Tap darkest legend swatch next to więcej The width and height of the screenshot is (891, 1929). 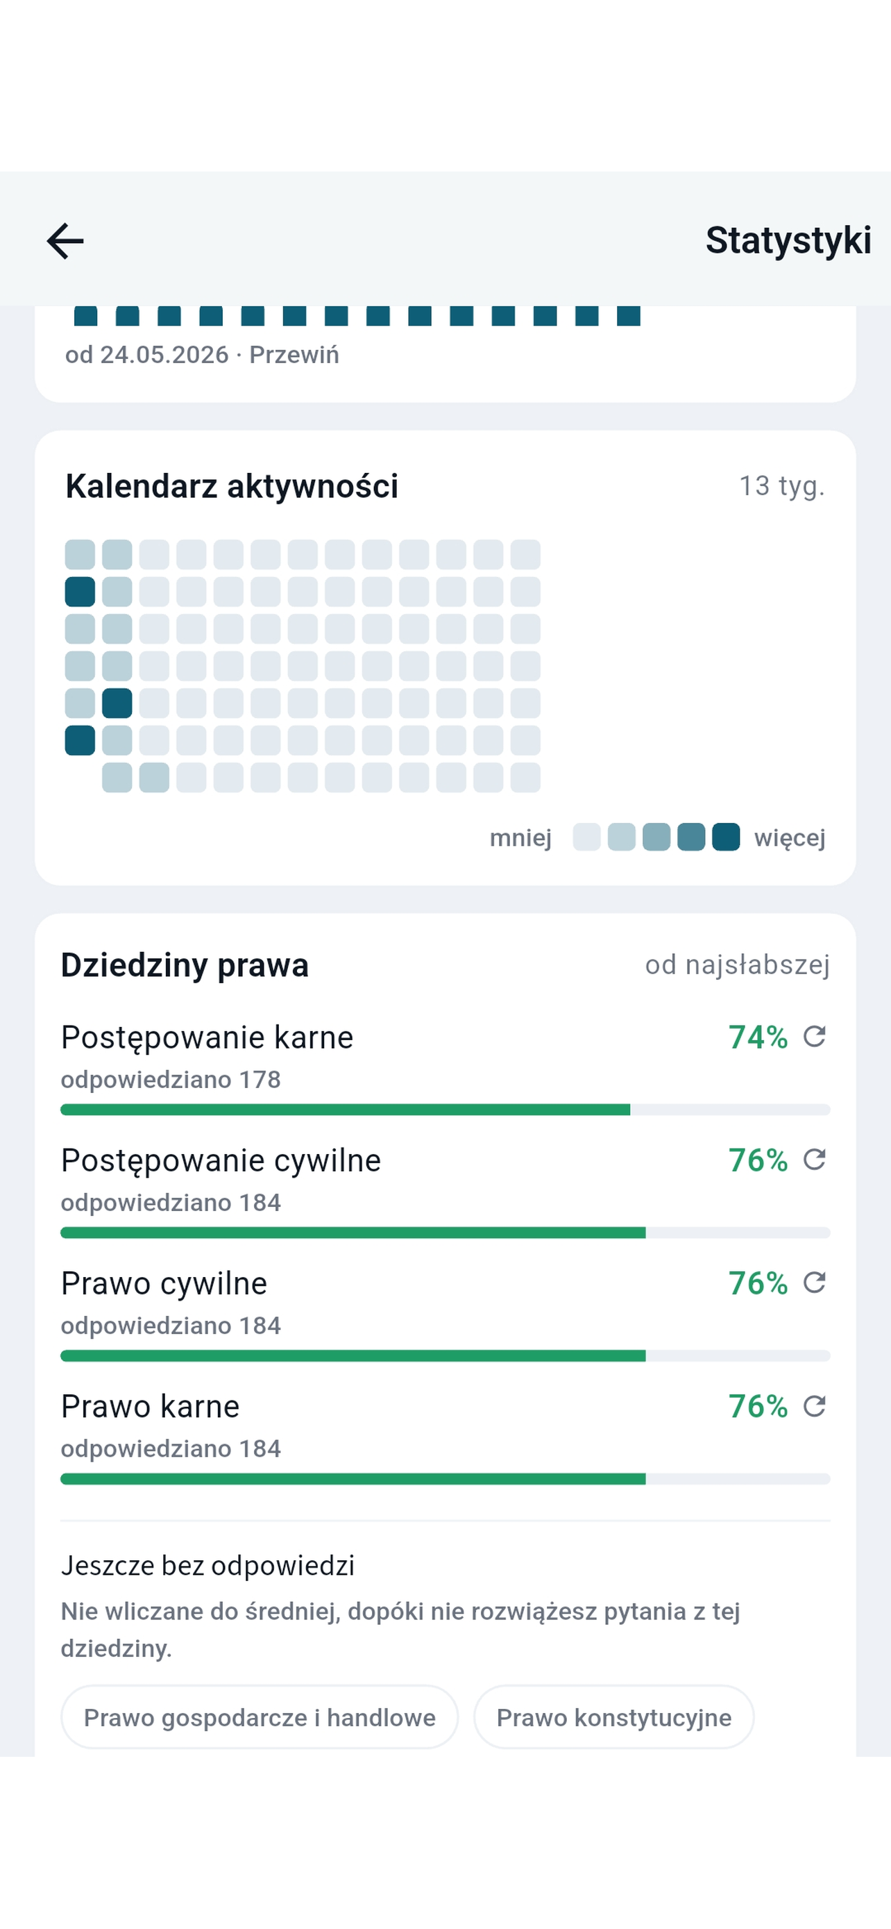[726, 837]
